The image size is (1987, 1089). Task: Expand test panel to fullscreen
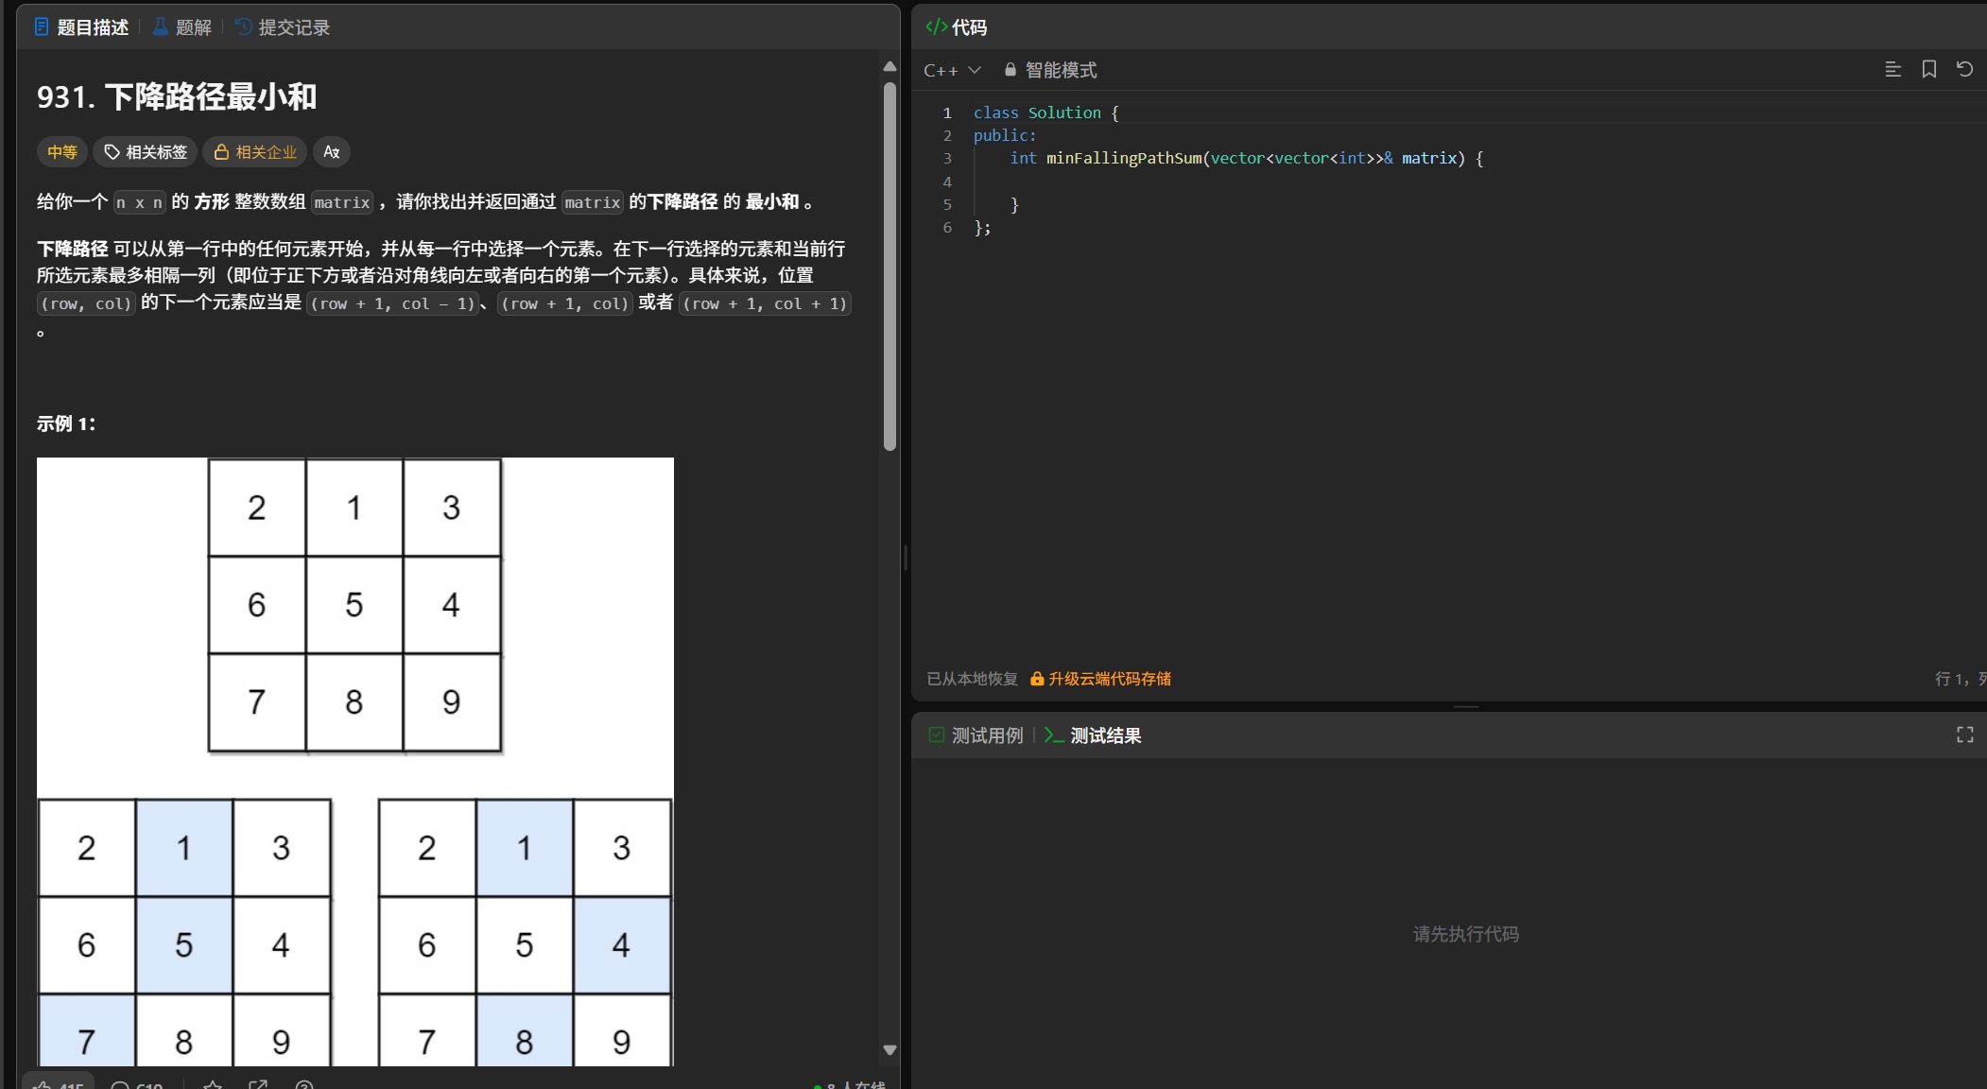tap(1964, 735)
